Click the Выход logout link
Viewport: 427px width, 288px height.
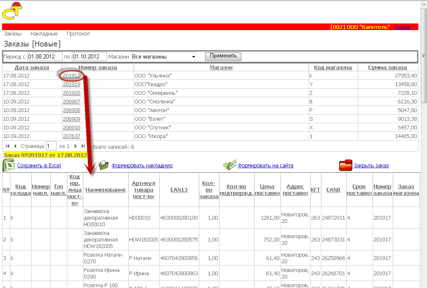402,27
